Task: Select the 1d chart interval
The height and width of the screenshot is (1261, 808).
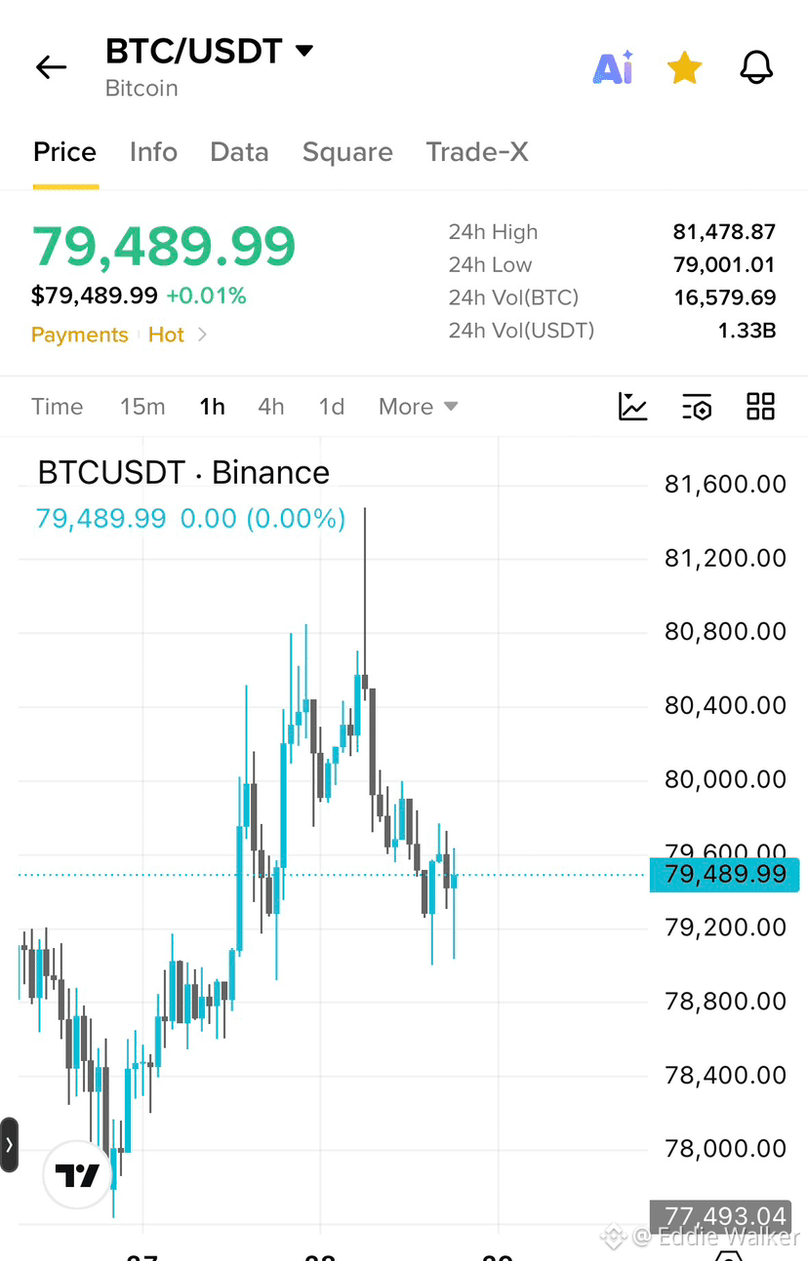Action: tap(332, 407)
